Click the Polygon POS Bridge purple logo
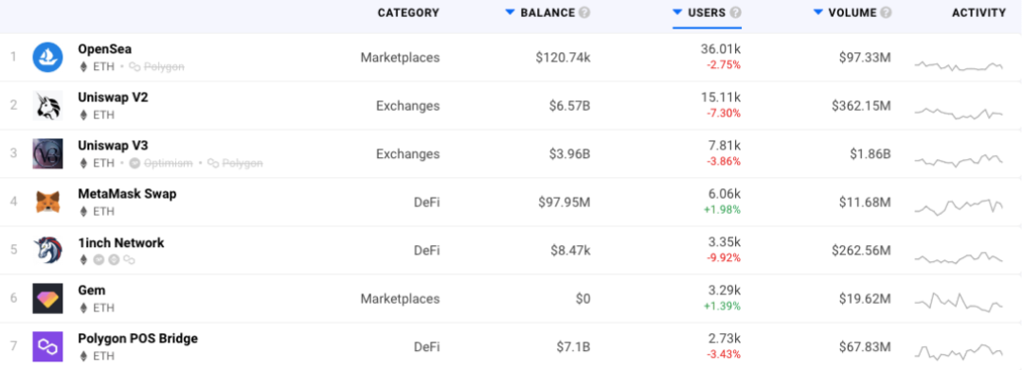The width and height of the screenshot is (1023, 370). 47,346
